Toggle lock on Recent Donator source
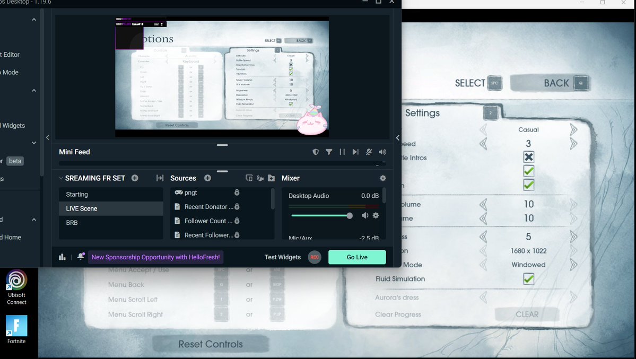 (x=237, y=206)
